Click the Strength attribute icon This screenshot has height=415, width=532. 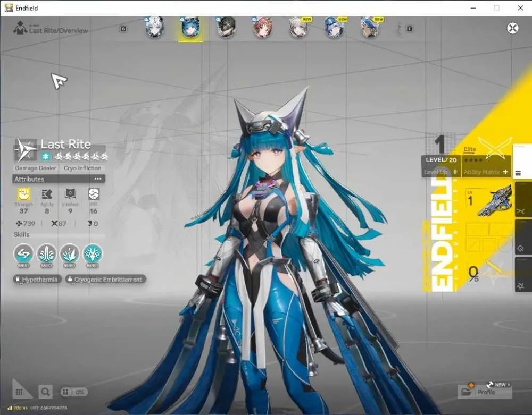(24, 194)
